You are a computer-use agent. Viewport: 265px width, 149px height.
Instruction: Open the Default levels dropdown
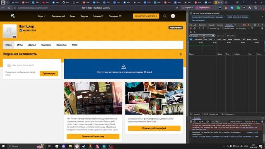tap(236, 122)
